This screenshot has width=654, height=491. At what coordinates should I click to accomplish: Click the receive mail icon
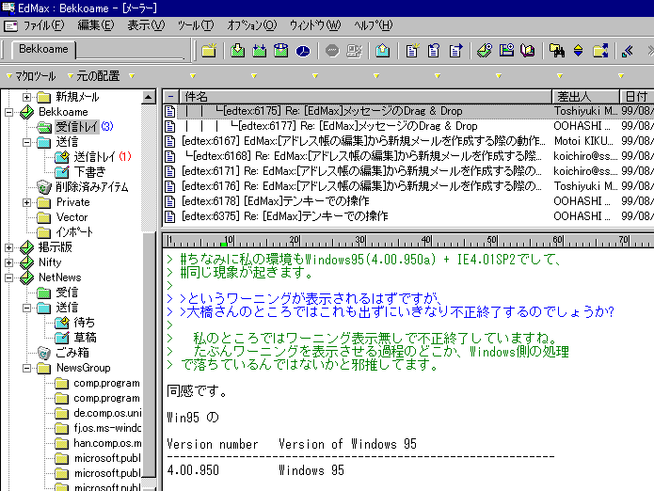(x=238, y=51)
